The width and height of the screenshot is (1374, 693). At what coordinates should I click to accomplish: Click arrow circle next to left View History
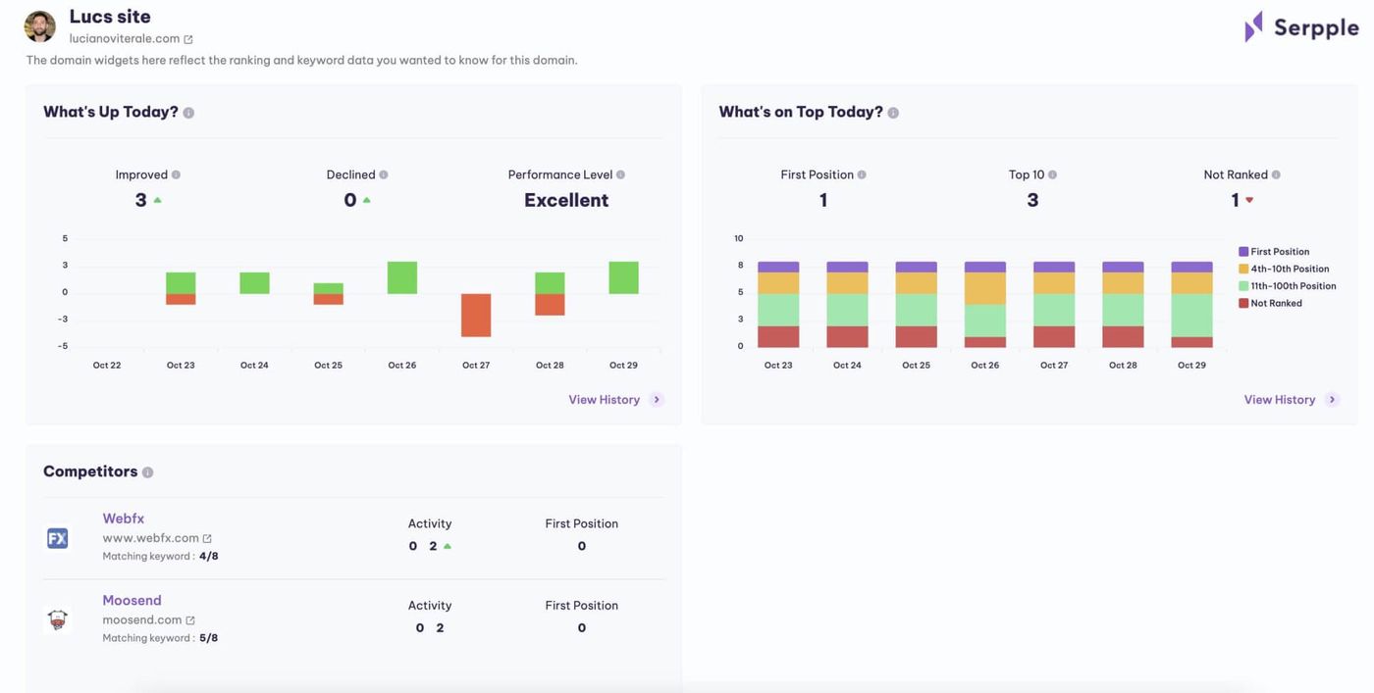658,400
